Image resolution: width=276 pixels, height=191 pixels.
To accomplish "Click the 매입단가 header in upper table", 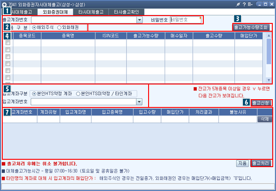I will 249,36.
